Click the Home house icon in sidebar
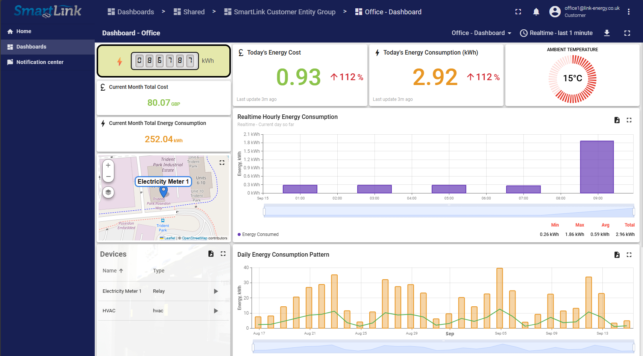The image size is (643, 356). click(x=10, y=31)
